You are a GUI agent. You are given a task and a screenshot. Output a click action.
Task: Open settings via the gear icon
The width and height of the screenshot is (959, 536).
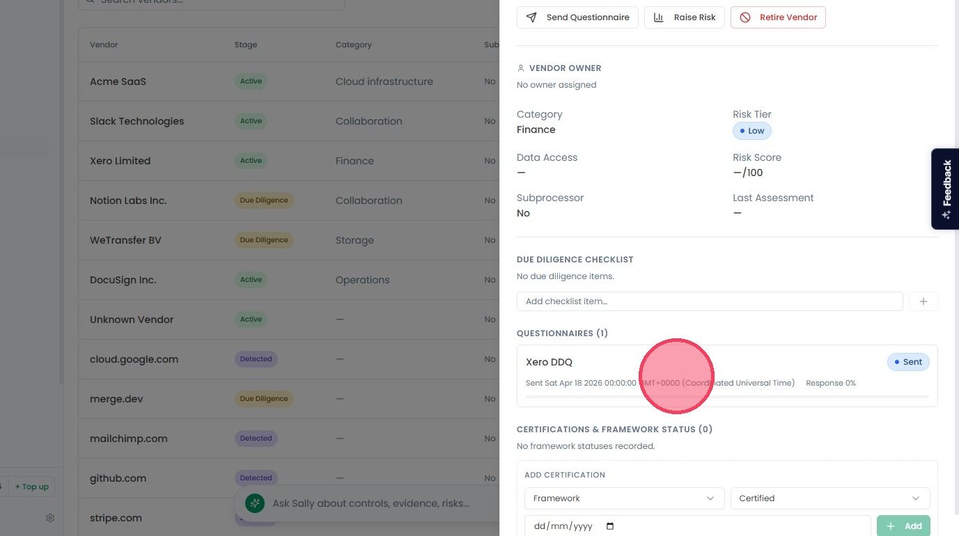tap(50, 518)
